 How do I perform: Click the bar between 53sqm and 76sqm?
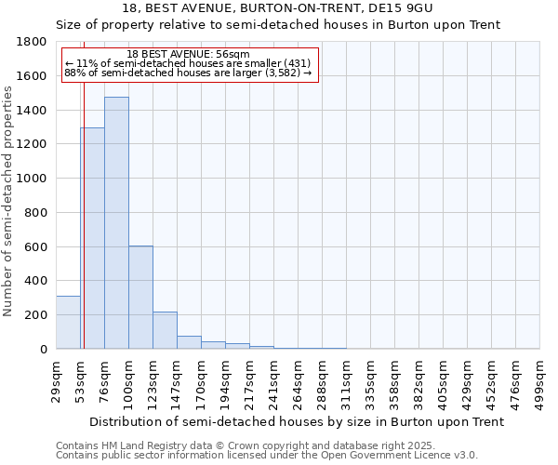pyautogui.click(x=92, y=238)
